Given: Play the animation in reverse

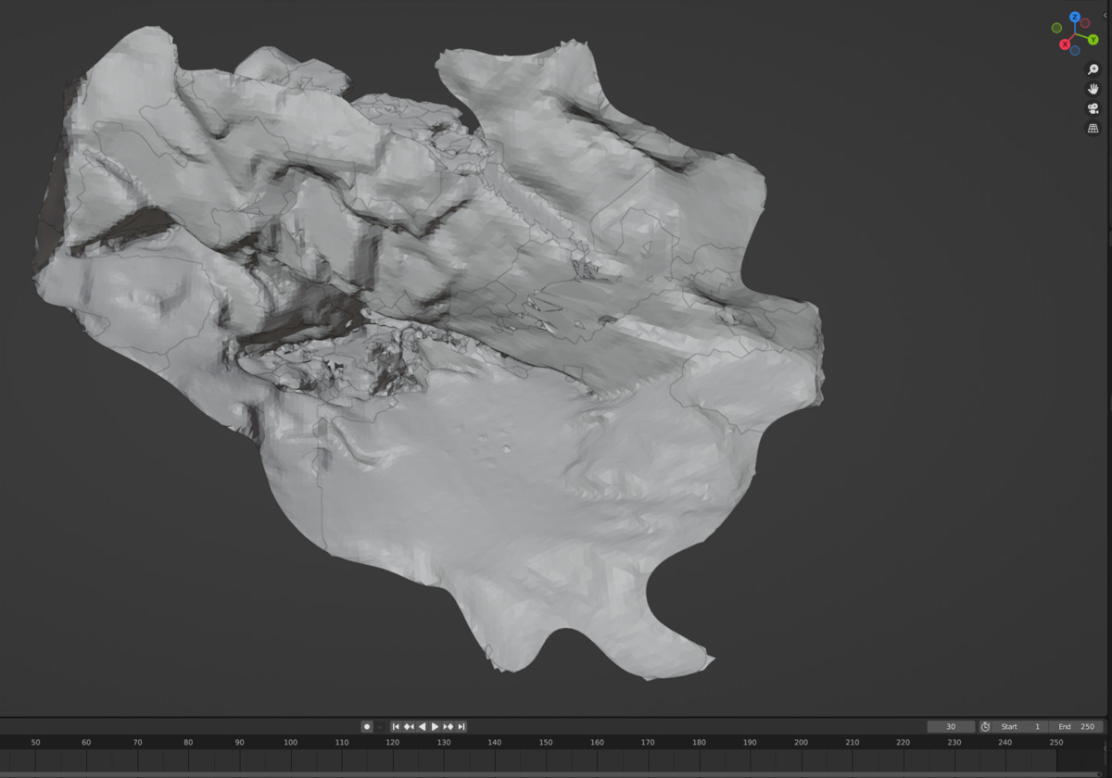Looking at the screenshot, I should coord(422,727).
